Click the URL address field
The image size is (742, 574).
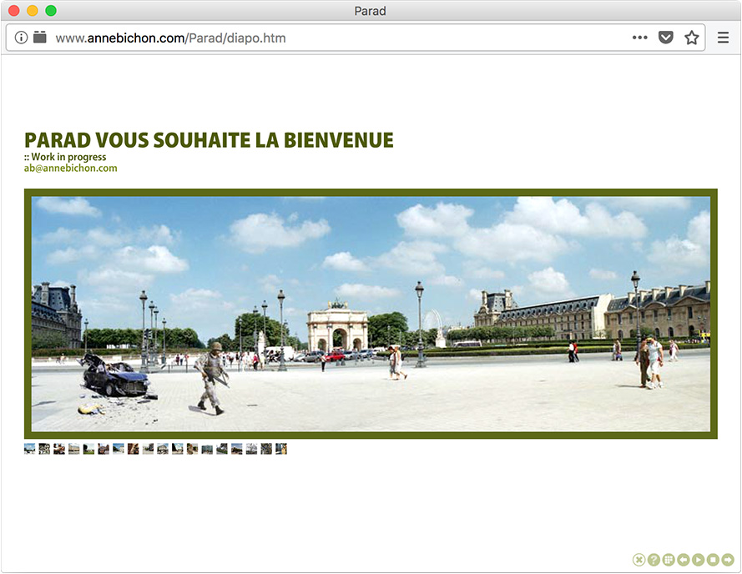[x=334, y=38]
